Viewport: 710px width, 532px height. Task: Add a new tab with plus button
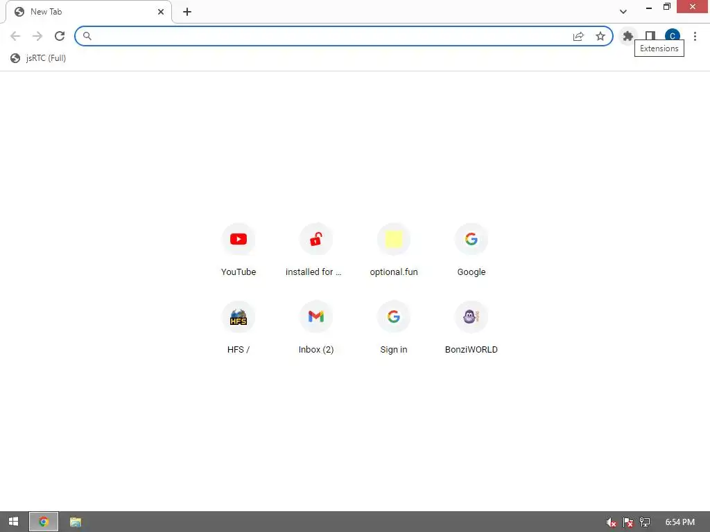coord(187,12)
